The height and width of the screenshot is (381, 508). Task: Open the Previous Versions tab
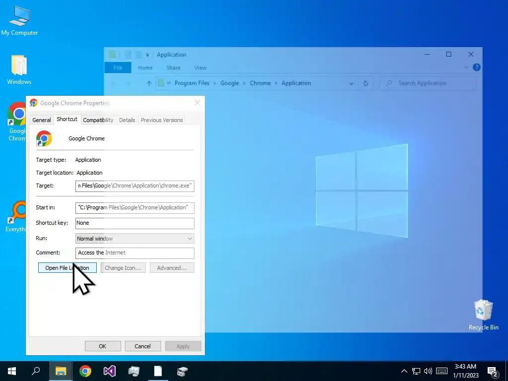(162, 120)
